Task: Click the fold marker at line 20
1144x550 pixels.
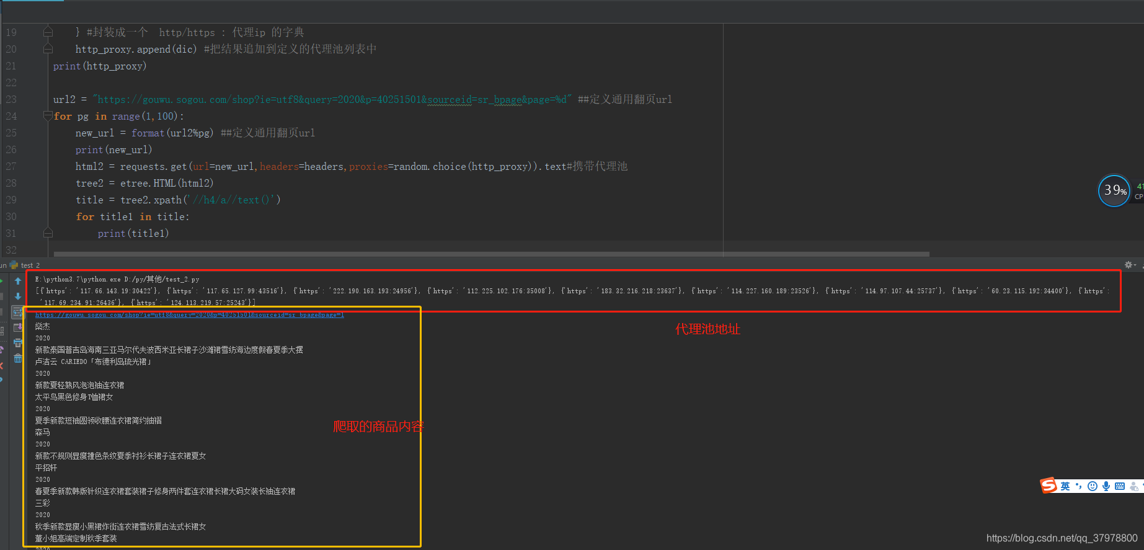Action: 48,48
